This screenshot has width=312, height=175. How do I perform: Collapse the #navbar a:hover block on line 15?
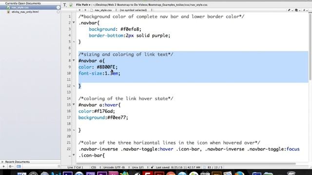[x=74, y=105]
